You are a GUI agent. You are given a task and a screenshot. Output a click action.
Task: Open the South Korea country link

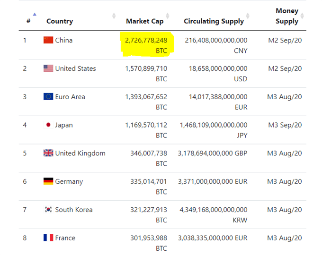(x=74, y=210)
